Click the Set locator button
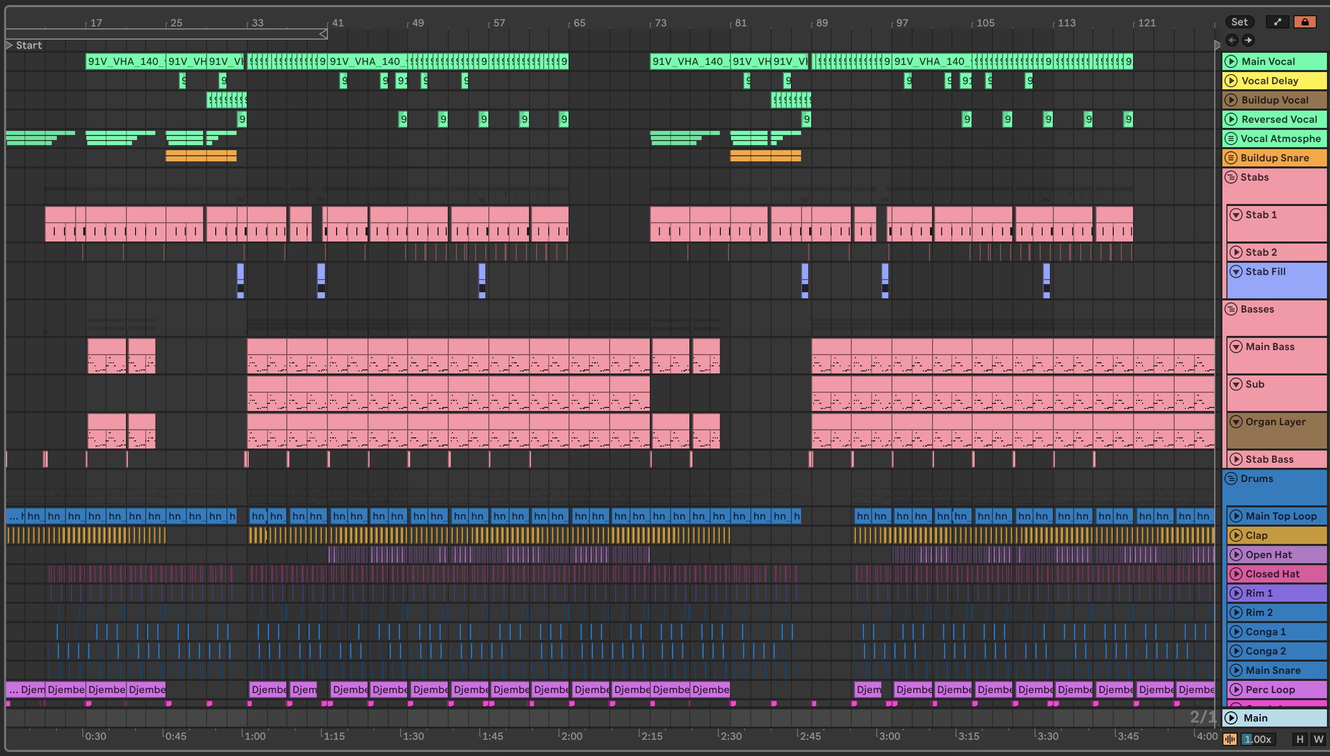Image resolution: width=1330 pixels, height=756 pixels. click(x=1240, y=22)
